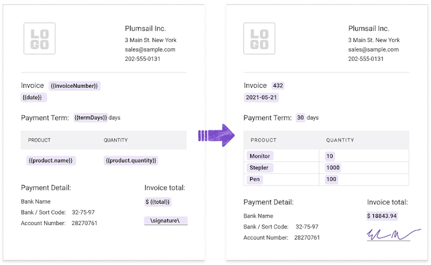Select the {{product.quantity}} template token
The height and width of the screenshot is (265, 431).
[131, 160]
